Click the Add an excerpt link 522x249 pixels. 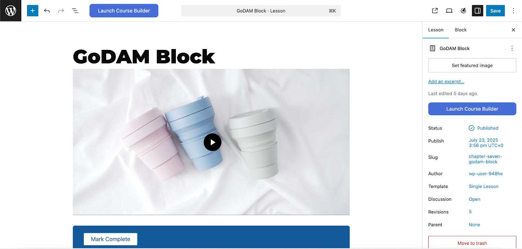[x=446, y=82]
